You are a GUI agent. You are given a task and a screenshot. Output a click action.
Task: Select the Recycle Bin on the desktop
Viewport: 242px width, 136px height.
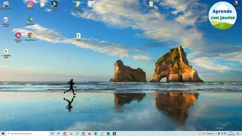[6, 22]
